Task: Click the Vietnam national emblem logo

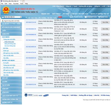Action: 6,10
